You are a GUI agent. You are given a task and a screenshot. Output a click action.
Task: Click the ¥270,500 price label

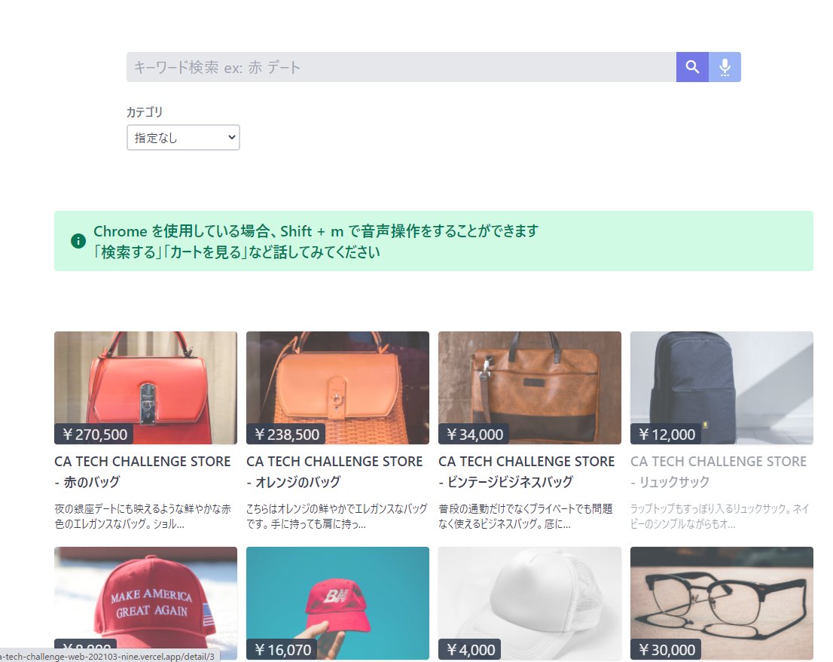92,434
